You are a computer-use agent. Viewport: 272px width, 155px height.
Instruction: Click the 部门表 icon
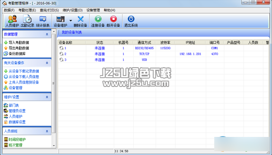6,105
